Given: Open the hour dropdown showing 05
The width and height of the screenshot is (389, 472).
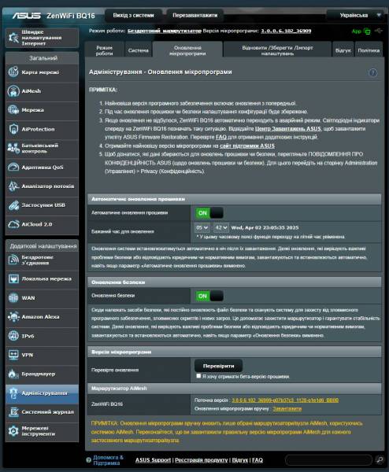Looking at the screenshot, I should click(x=202, y=228).
